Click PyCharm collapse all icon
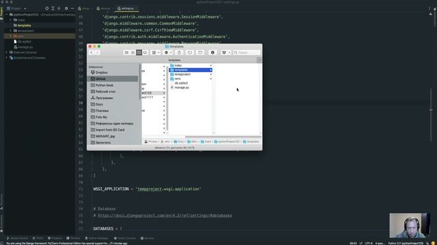This screenshot has height=245, width=437. [x=59, y=9]
